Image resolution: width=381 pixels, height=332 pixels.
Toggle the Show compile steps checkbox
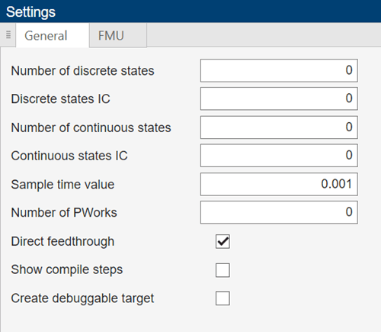point(223,270)
